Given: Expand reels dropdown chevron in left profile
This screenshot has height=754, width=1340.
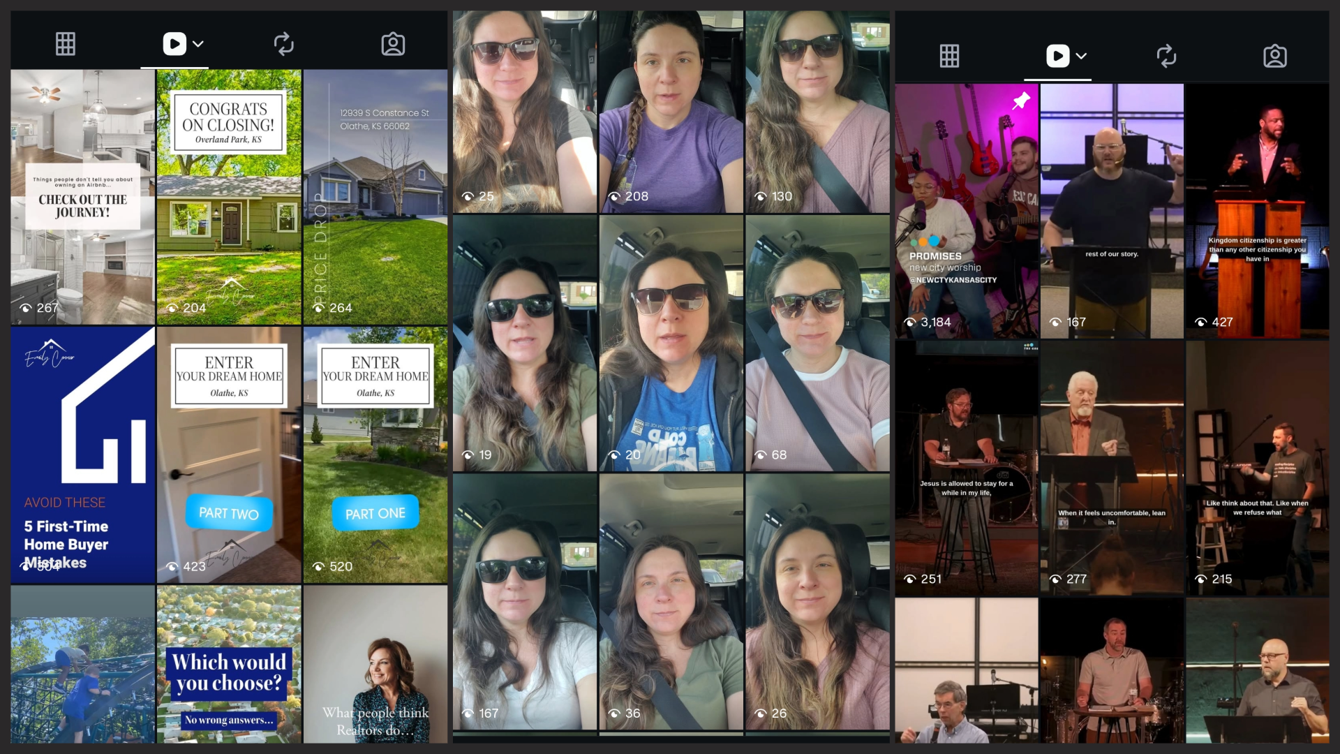Looking at the screenshot, I should tap(198, 44).
